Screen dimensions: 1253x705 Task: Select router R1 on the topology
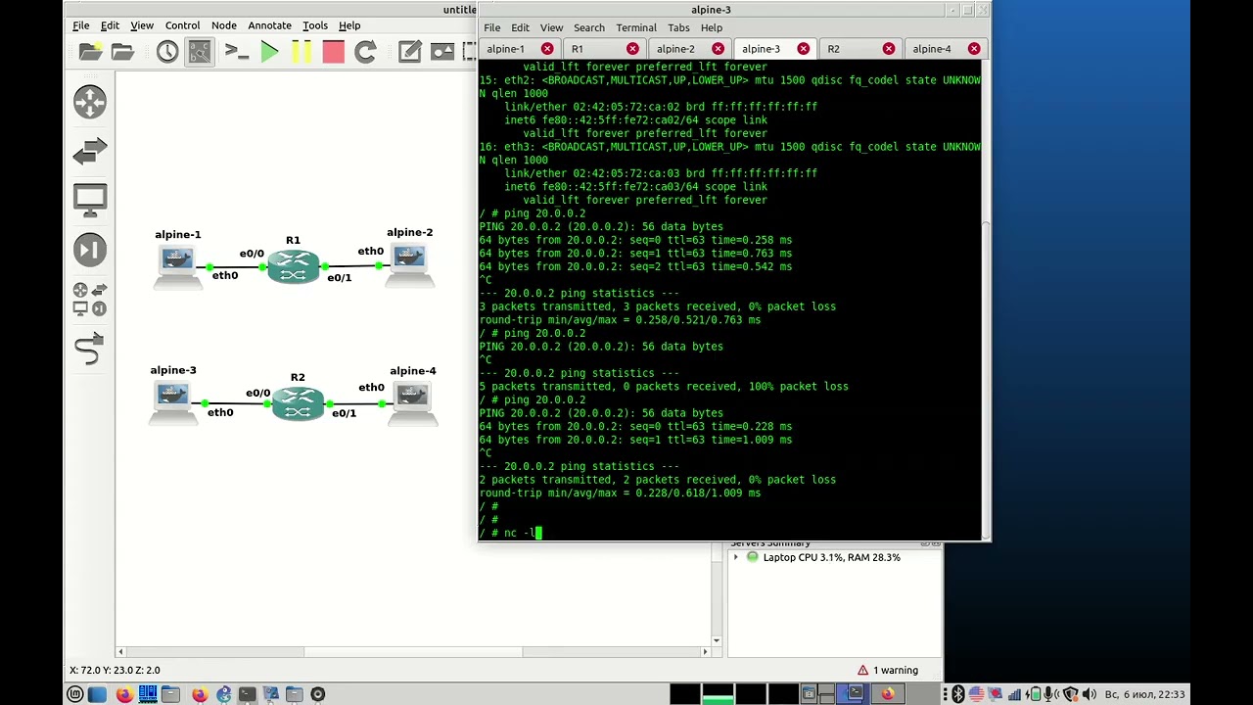click(294, 266)
